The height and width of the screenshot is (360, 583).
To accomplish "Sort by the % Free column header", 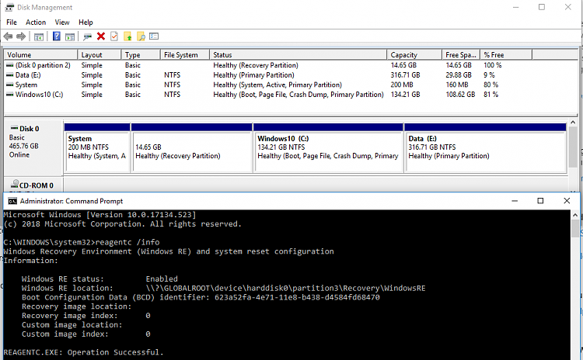I will [x=506, y=54].
